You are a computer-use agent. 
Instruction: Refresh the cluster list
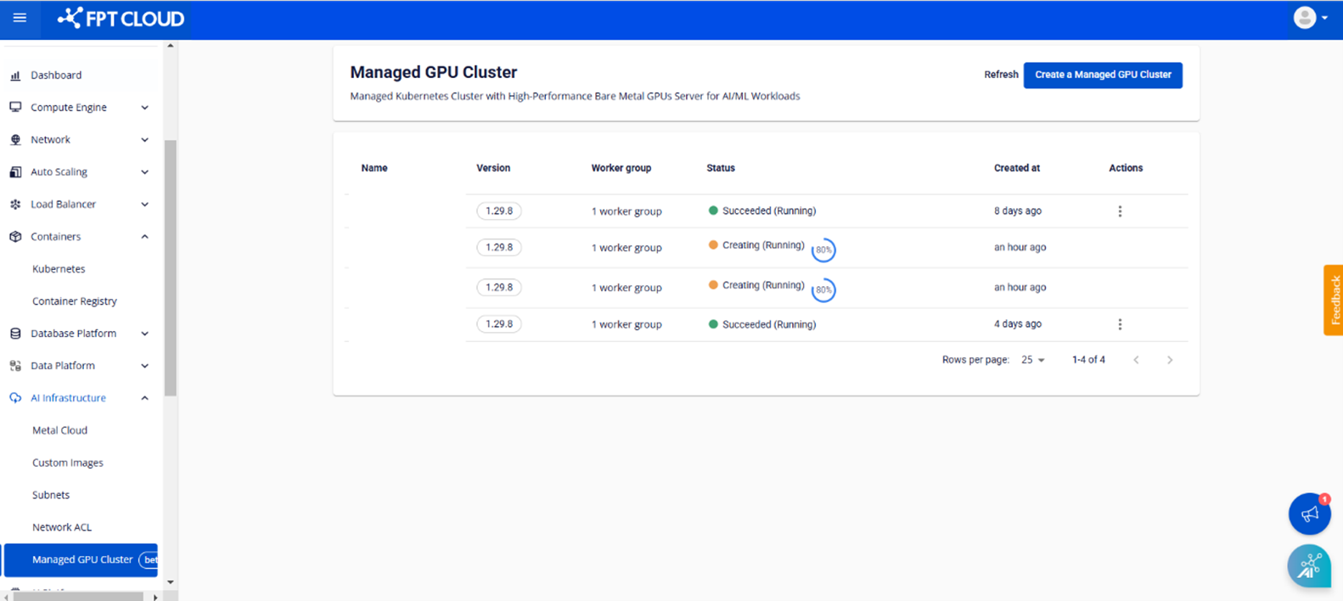pyautogui.click(x=1001, y=75)
